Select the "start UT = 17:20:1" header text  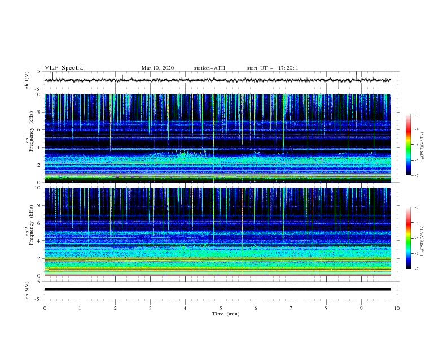[273, 68]
